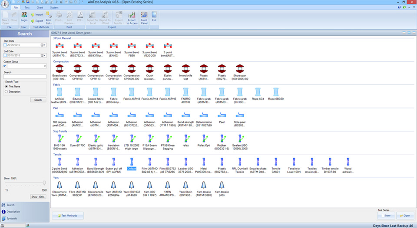Select the Sole peel method icon
Image resolution: width=417 pixels, height=228 pixels.
240,115
